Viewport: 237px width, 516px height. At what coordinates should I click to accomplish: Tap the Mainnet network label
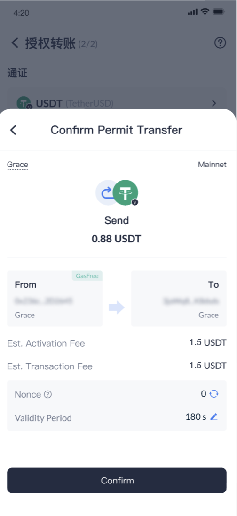click(212, 165)
